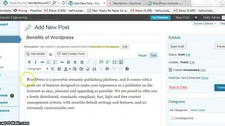
Task: Click Go Premium button
Action: point(160,17)
